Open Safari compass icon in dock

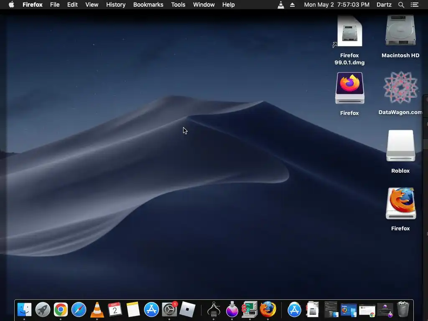click(79, 310)
